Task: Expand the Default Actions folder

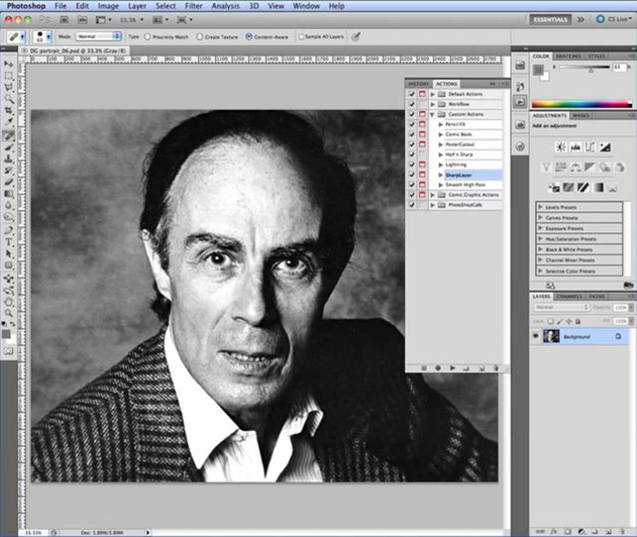Action: (432, 94)
